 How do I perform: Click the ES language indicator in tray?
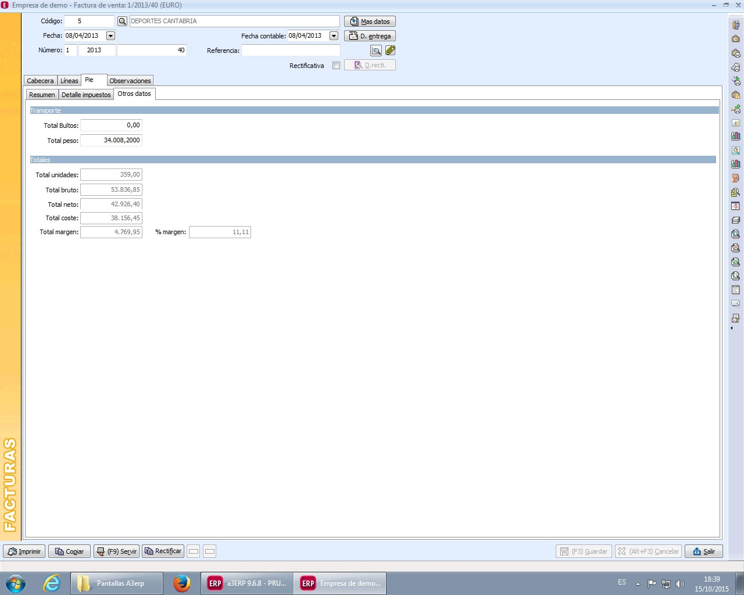(622, 582)
